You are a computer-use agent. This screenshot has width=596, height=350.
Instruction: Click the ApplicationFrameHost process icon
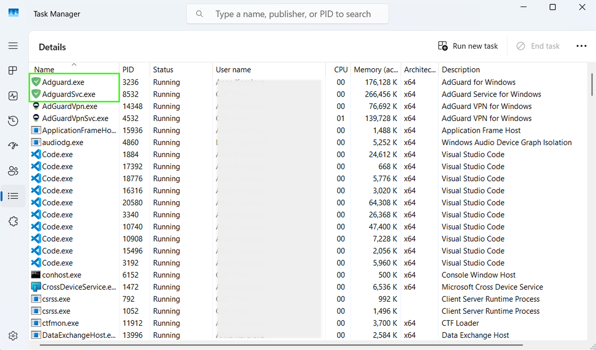click(36, 130)
